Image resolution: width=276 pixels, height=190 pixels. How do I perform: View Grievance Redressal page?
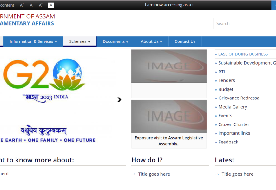[239, 98]
